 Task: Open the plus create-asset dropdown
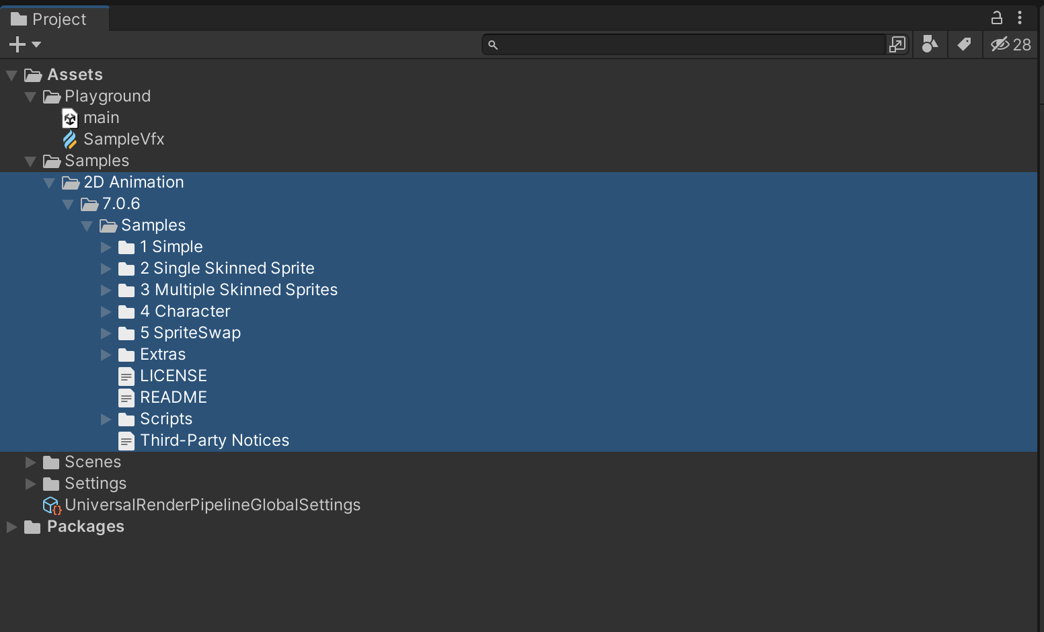tap(25, 44)
